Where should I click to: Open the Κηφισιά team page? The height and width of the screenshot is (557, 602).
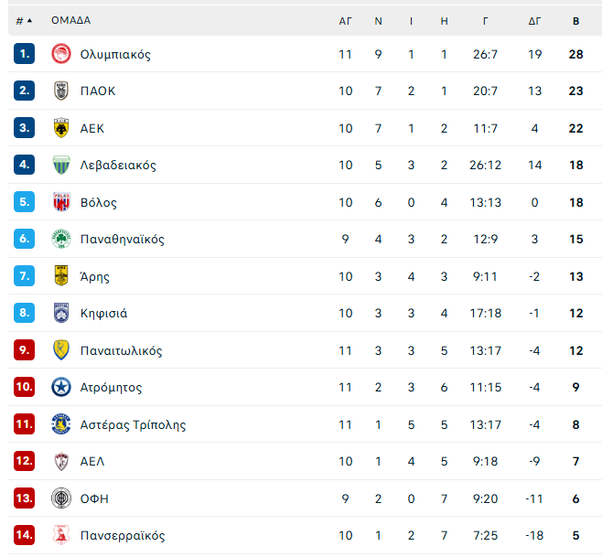[x=103, y=314]
